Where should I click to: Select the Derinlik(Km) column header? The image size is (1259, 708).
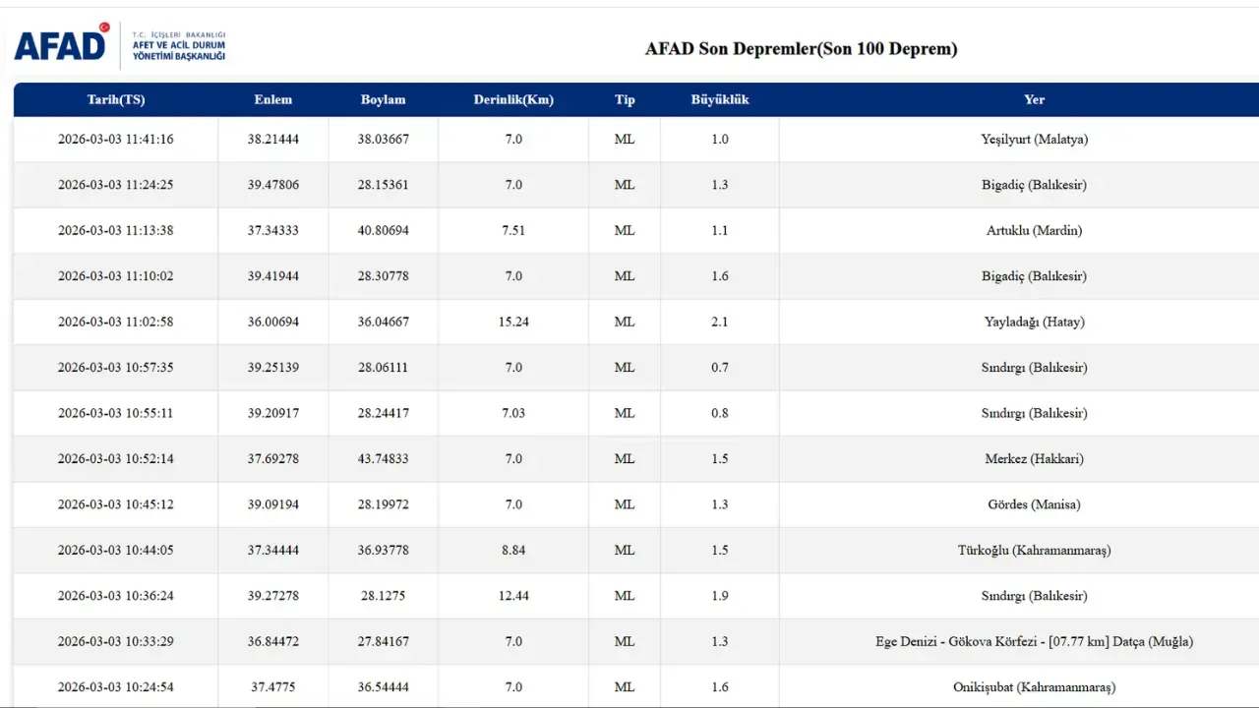pyautogui.click(x=513, y=99)
